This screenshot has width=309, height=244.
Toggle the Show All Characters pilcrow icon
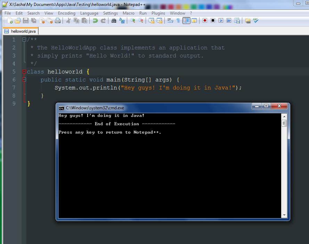coord(178,21)
